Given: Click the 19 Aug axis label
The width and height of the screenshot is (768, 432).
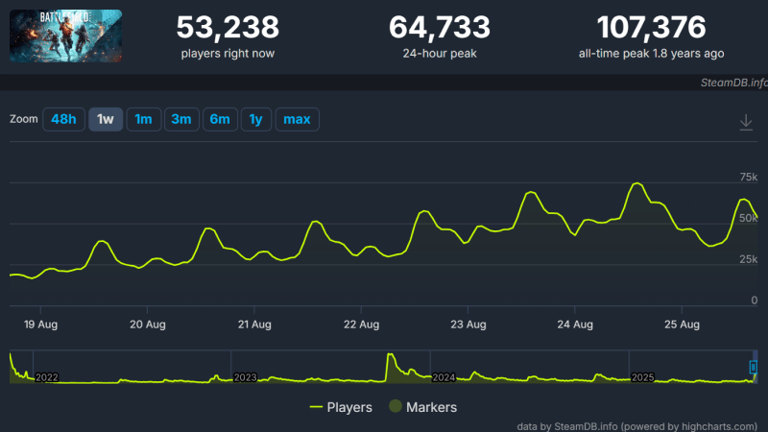Looking at the screenshot, I should (40, 324).
